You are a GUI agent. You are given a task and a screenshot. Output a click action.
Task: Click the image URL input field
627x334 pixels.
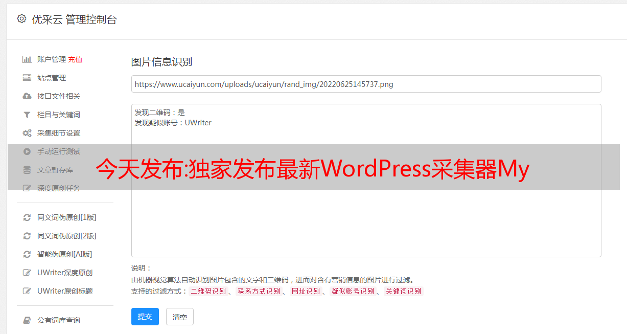coord(366,84)
